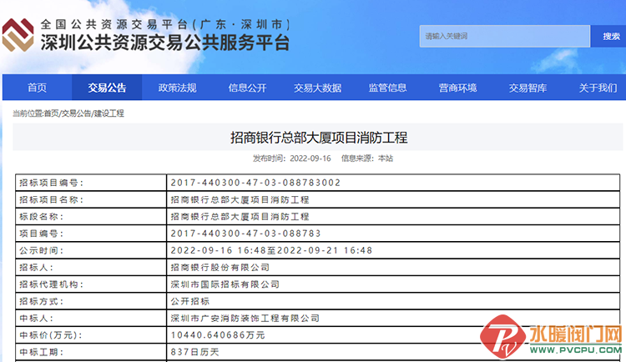The height and width of the screenshot is (362, 626).
Task: Open the 政策法规 navigation tab
Action: click(177, 88)
